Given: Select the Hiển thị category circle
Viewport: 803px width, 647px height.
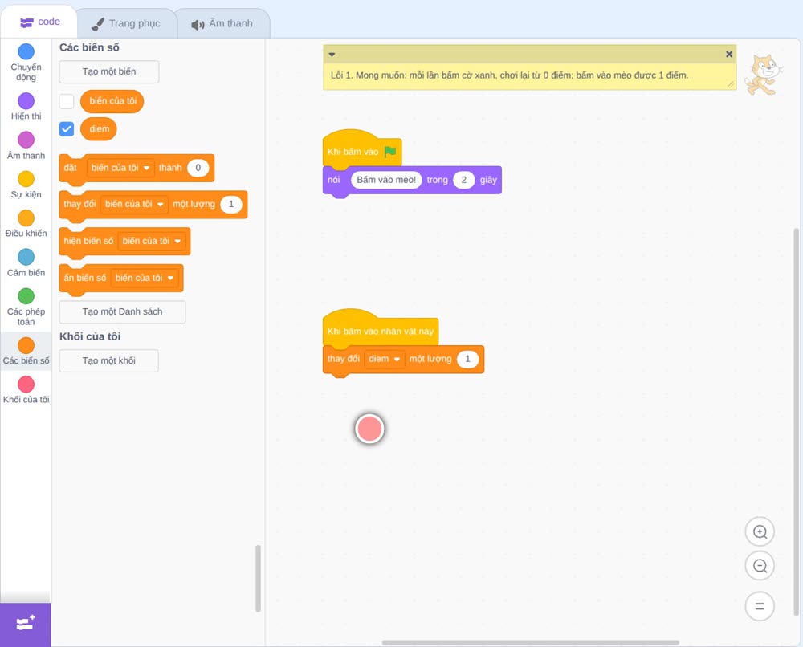Looking at the screenshot, I should tap(26, 101).
